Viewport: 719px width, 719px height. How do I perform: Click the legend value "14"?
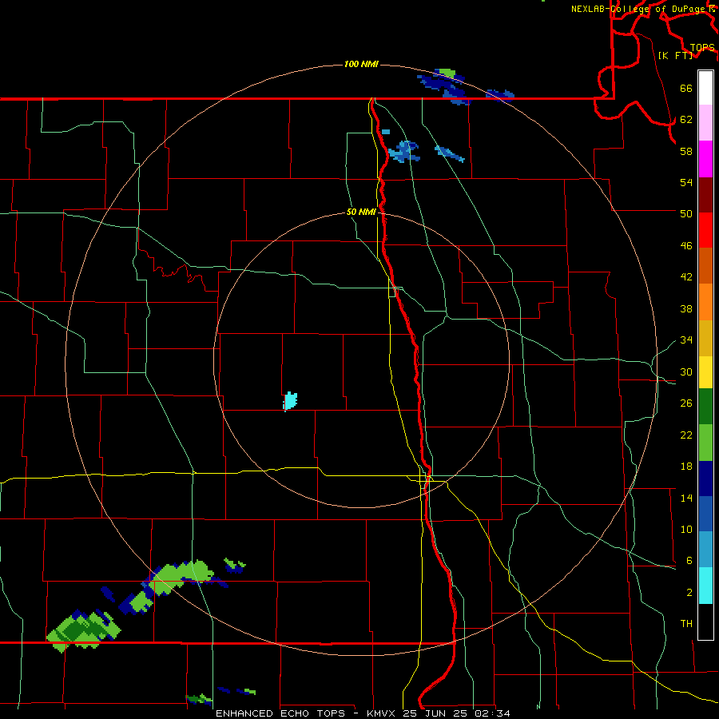(x=686, y=498)
